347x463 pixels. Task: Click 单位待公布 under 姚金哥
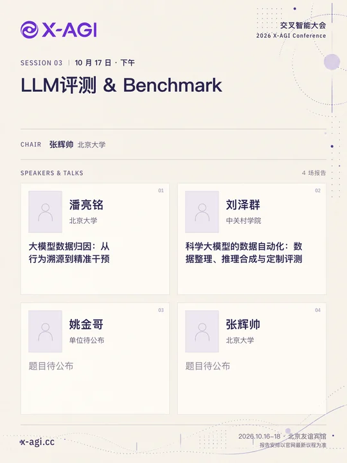click(x=87, y=340)
